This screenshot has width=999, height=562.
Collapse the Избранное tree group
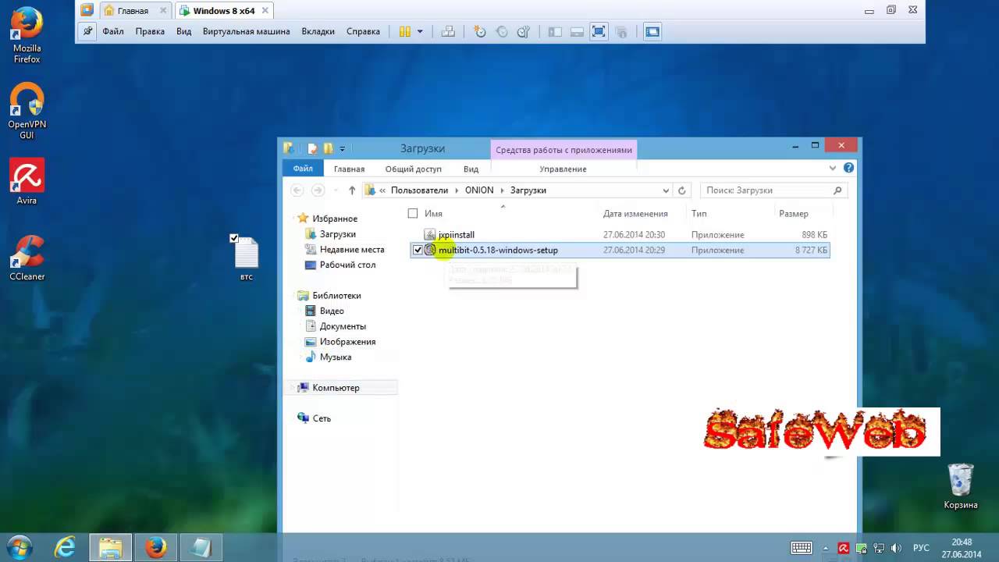pyautogui.click(x=293, y=219)
